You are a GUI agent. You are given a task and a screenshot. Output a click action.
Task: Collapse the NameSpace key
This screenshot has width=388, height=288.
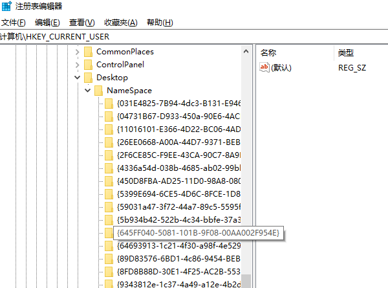87,91
